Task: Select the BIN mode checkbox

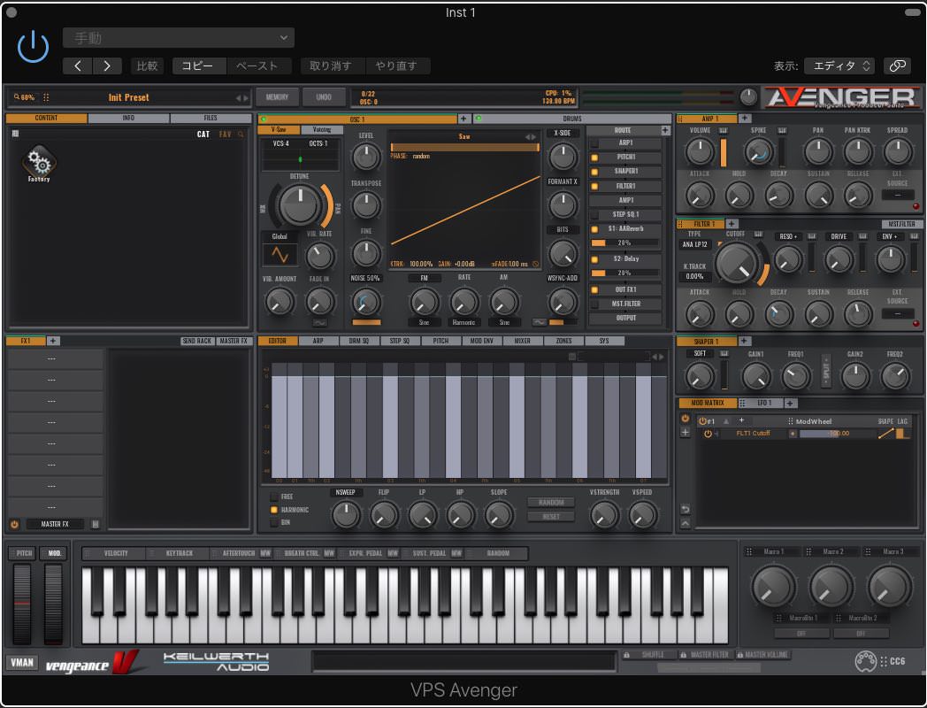Action: tap(273, 522)
